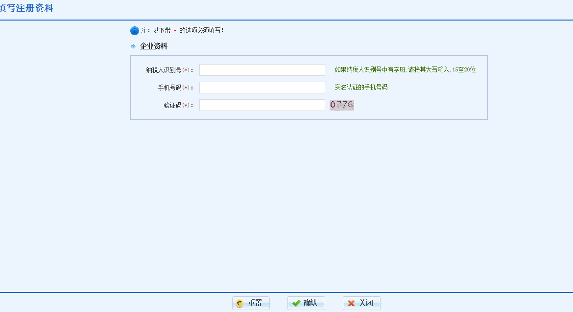The height and width of the screenshot is (312, 573).
Task: Select the 手机号码 input field
Action: pos(262,87)
